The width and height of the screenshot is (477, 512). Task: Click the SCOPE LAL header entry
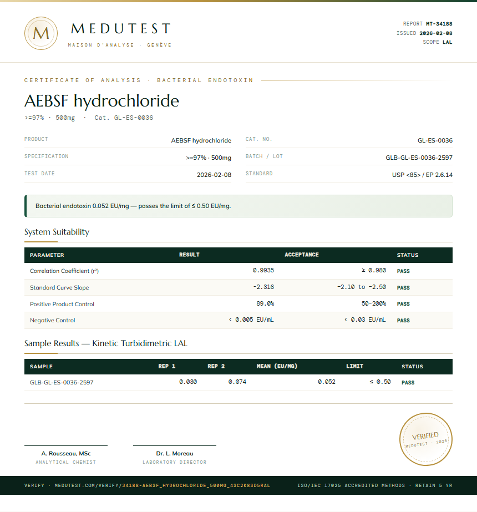coord(438,42)
